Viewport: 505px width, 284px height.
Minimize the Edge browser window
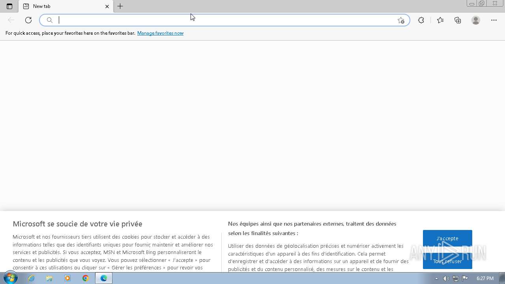[x=471, y=4]
